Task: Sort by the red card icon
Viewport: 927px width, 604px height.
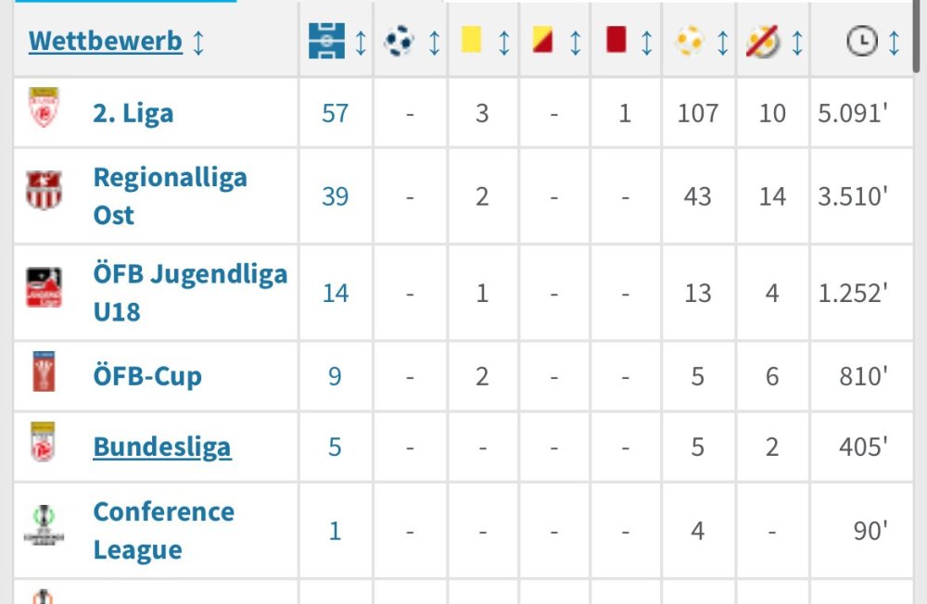Action: (616, 42)
